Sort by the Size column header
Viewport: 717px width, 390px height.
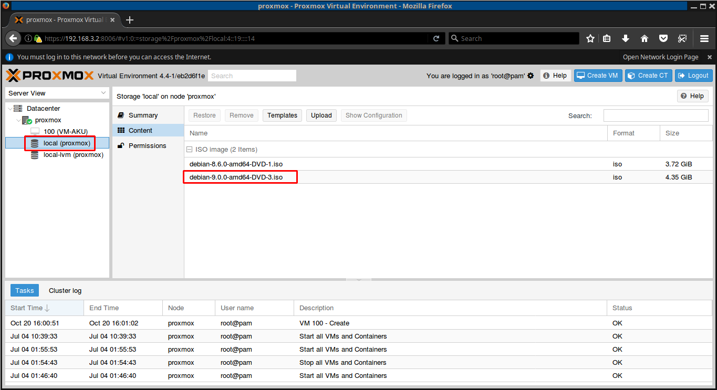[686, 133]
